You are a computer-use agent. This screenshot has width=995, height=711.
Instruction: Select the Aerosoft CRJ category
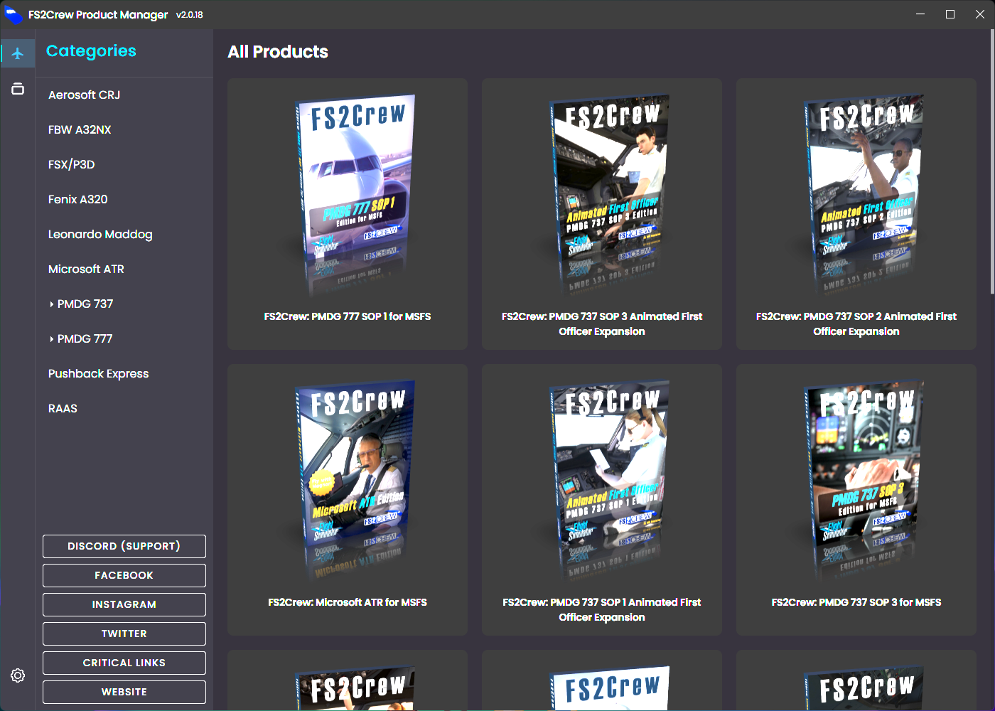[x=84, y=95]
